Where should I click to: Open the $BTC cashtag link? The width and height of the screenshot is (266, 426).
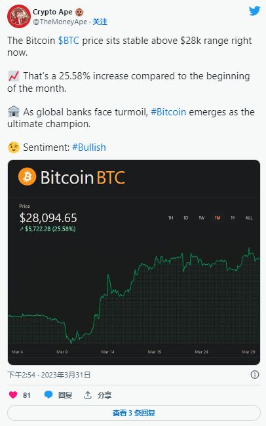pyautogui.click(x=69, y=41)
